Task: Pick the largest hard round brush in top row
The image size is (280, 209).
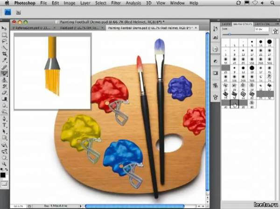Action: tap(269, 42)
